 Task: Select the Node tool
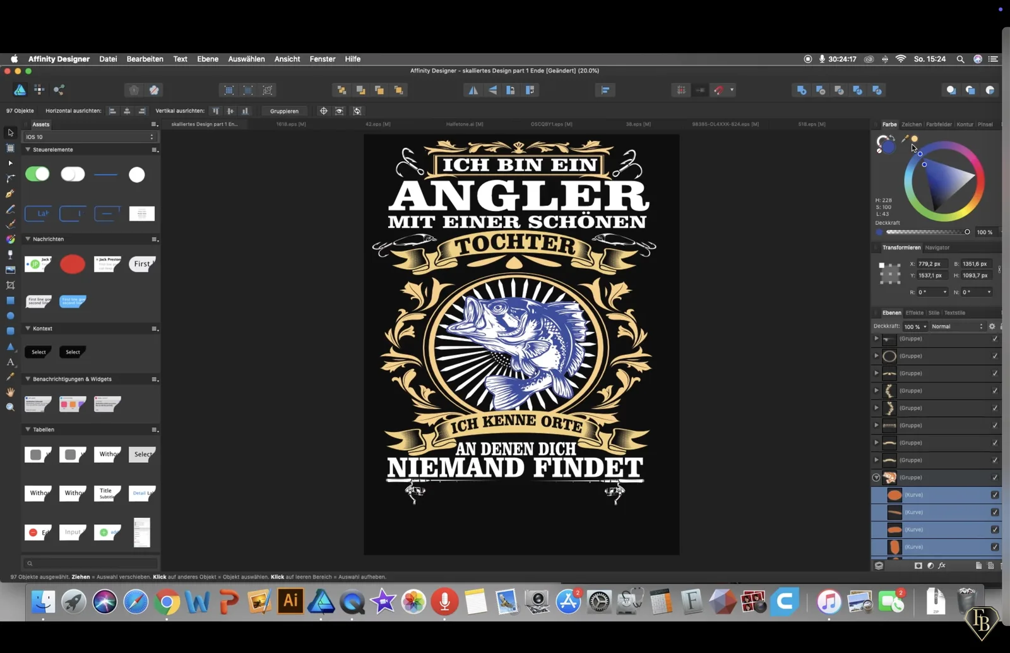10,163
